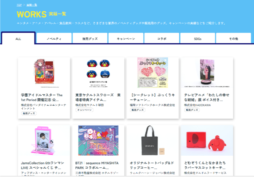Switch to the ノベルティ tab

tap(54, 38)
